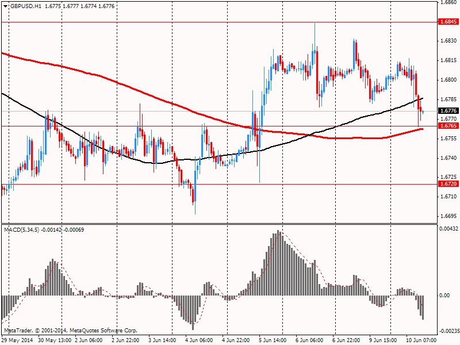460x345 pixels.
Task: Click the 1.6830 price scale label
Action: 448,41
